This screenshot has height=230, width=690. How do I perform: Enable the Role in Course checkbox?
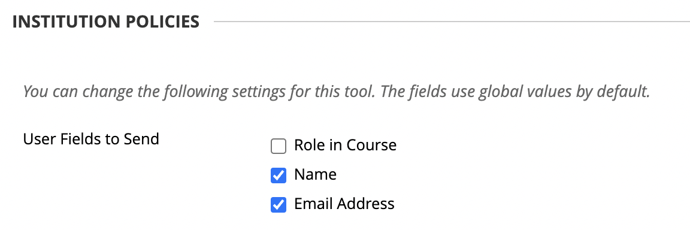(278, 146)
